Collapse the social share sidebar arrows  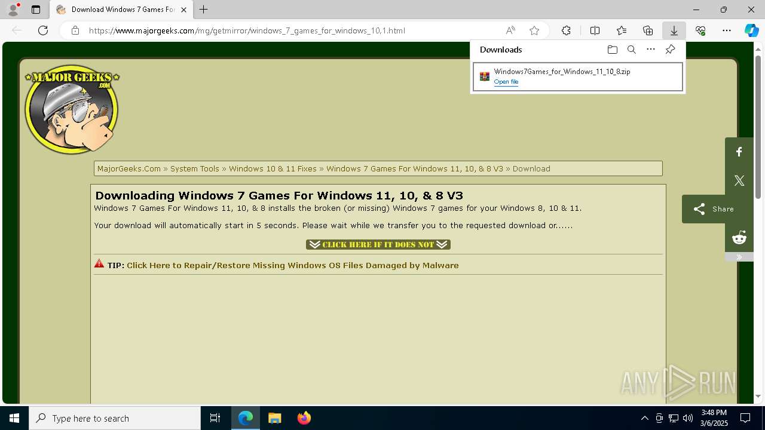tap(739, 257)
